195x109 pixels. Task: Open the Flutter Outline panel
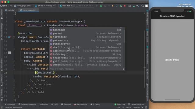pos(147,36)
